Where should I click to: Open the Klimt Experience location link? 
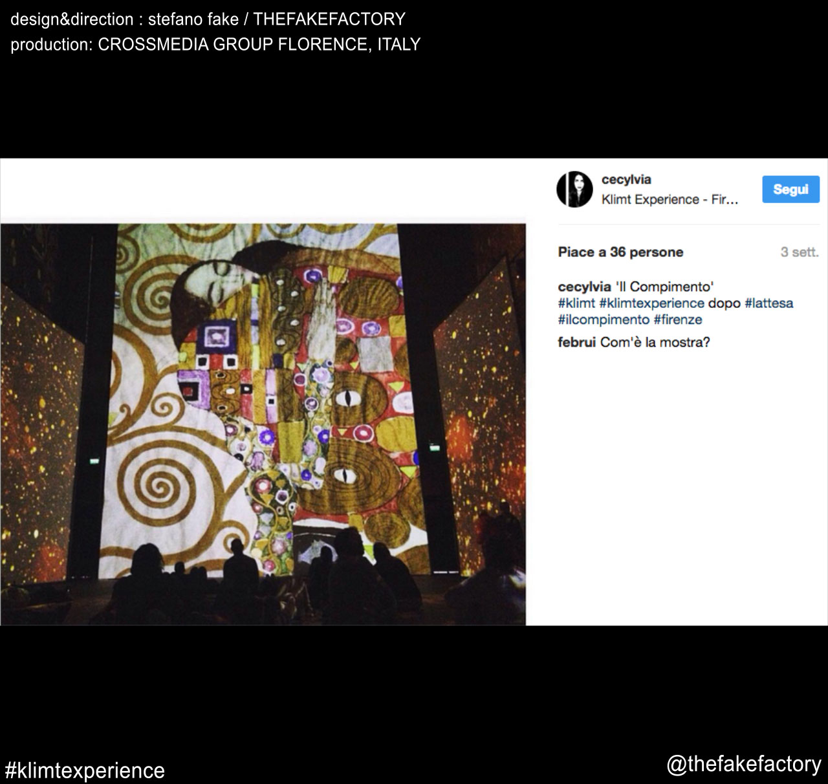tap(669, 200)
